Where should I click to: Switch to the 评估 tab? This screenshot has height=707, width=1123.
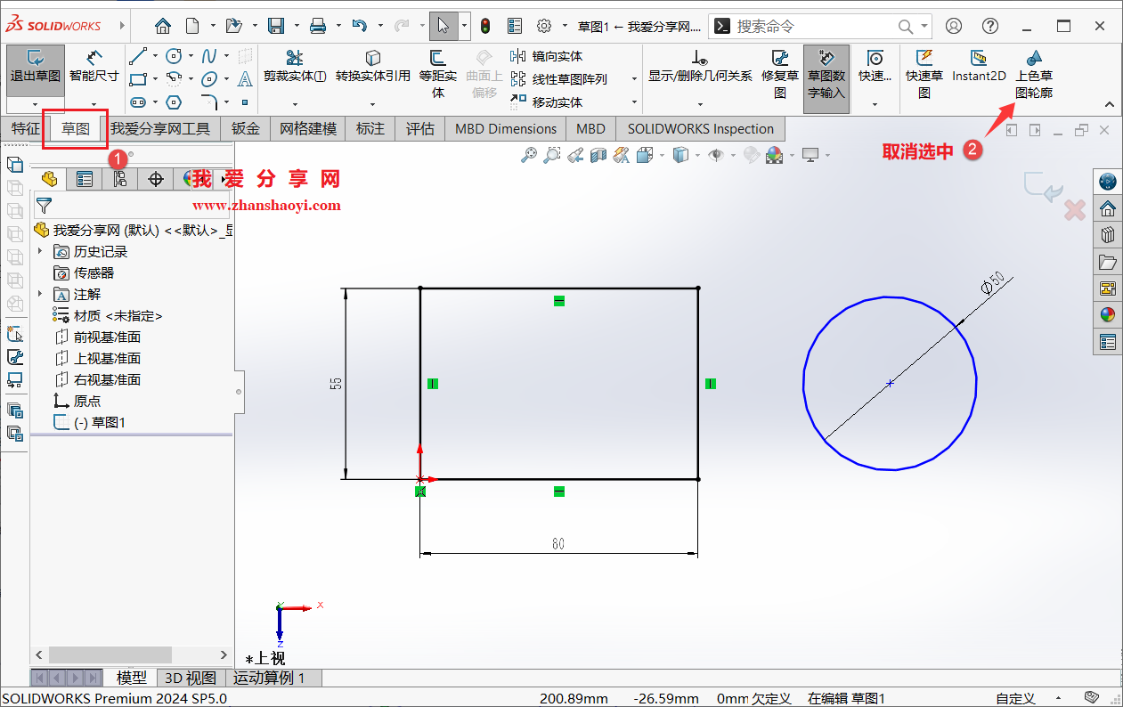(x=420, y=129)
